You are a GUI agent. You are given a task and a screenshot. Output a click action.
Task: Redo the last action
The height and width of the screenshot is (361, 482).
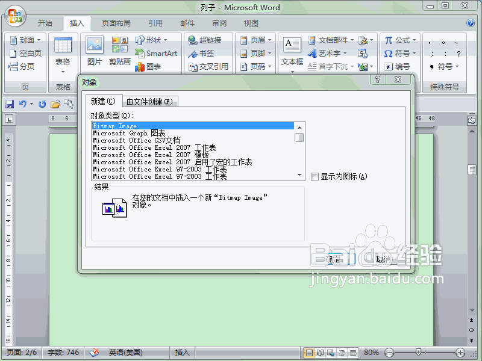(x=42, y=104)
